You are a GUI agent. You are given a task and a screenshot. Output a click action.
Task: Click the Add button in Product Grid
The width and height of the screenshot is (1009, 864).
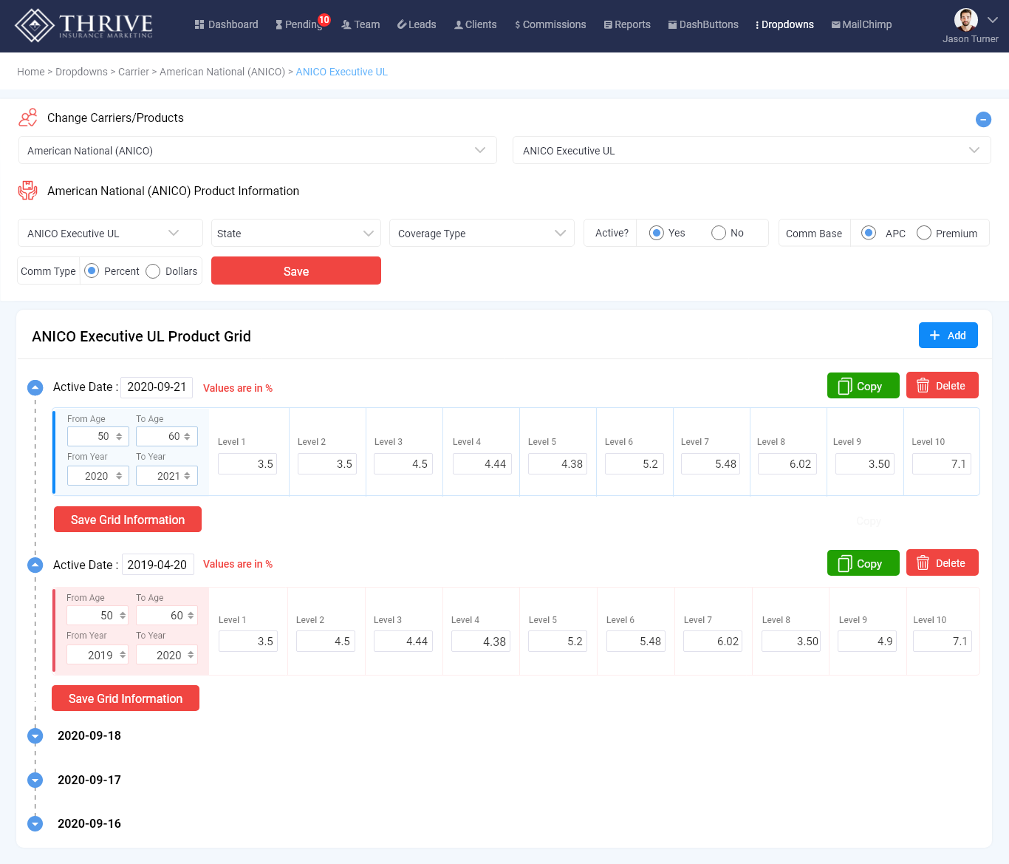tap(948, 335)
